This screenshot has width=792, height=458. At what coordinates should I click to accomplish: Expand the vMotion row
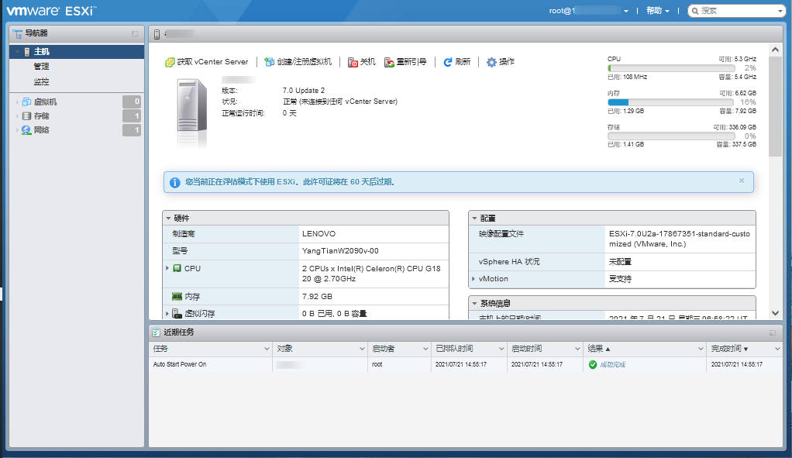click(x=473, y=279)
